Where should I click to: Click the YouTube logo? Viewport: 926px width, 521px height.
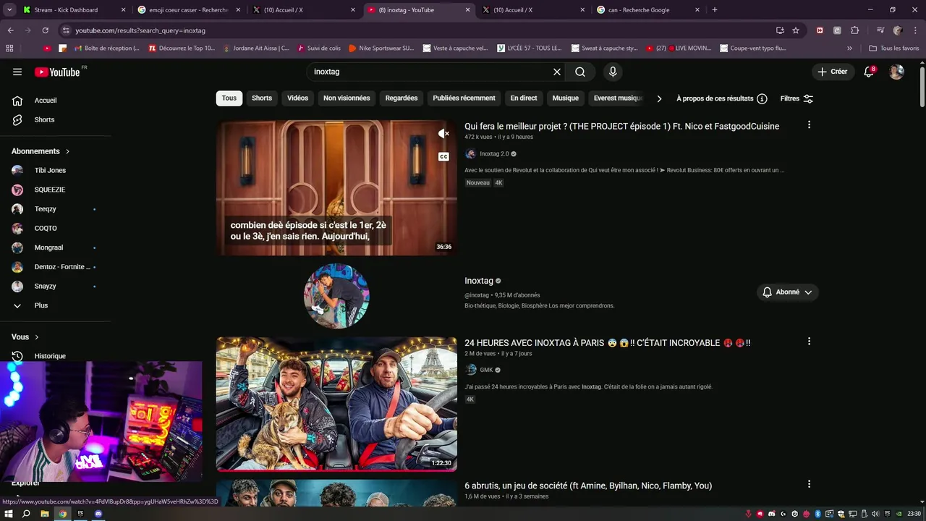pyautogui.click(x=58, y=72)
